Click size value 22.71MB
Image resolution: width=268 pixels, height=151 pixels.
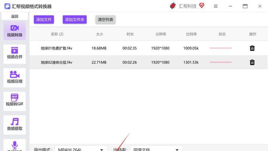pos(99,63)
